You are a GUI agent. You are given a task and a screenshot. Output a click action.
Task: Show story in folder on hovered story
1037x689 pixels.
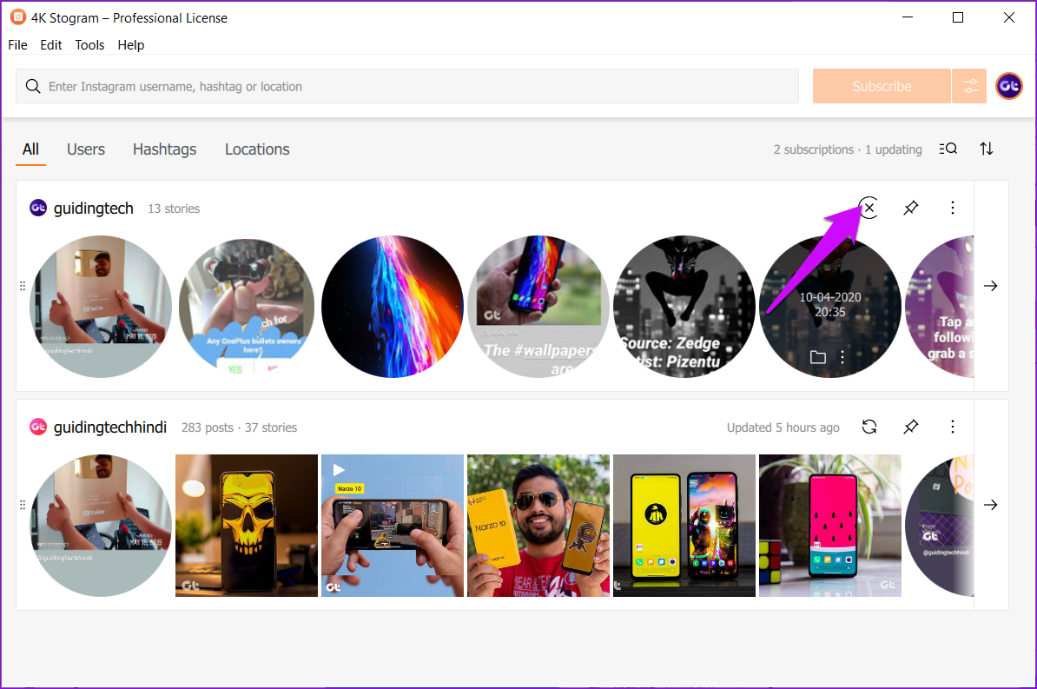[x=817, y=357]
